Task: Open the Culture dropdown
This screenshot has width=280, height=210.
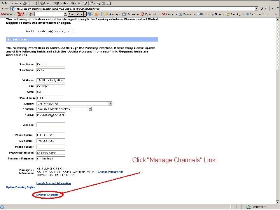Action: (x=64, y=109)
